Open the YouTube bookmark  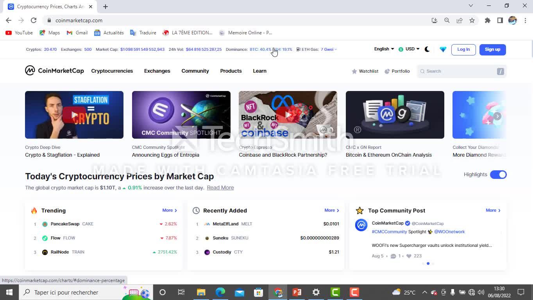pyautogui.click(x=19, y=33)
